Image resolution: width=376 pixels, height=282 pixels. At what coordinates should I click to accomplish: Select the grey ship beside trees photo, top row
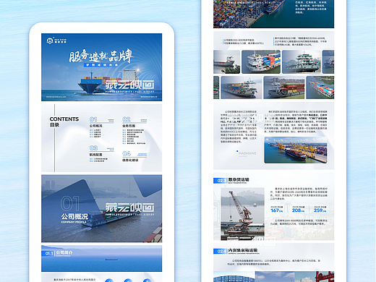coord(226,61)
